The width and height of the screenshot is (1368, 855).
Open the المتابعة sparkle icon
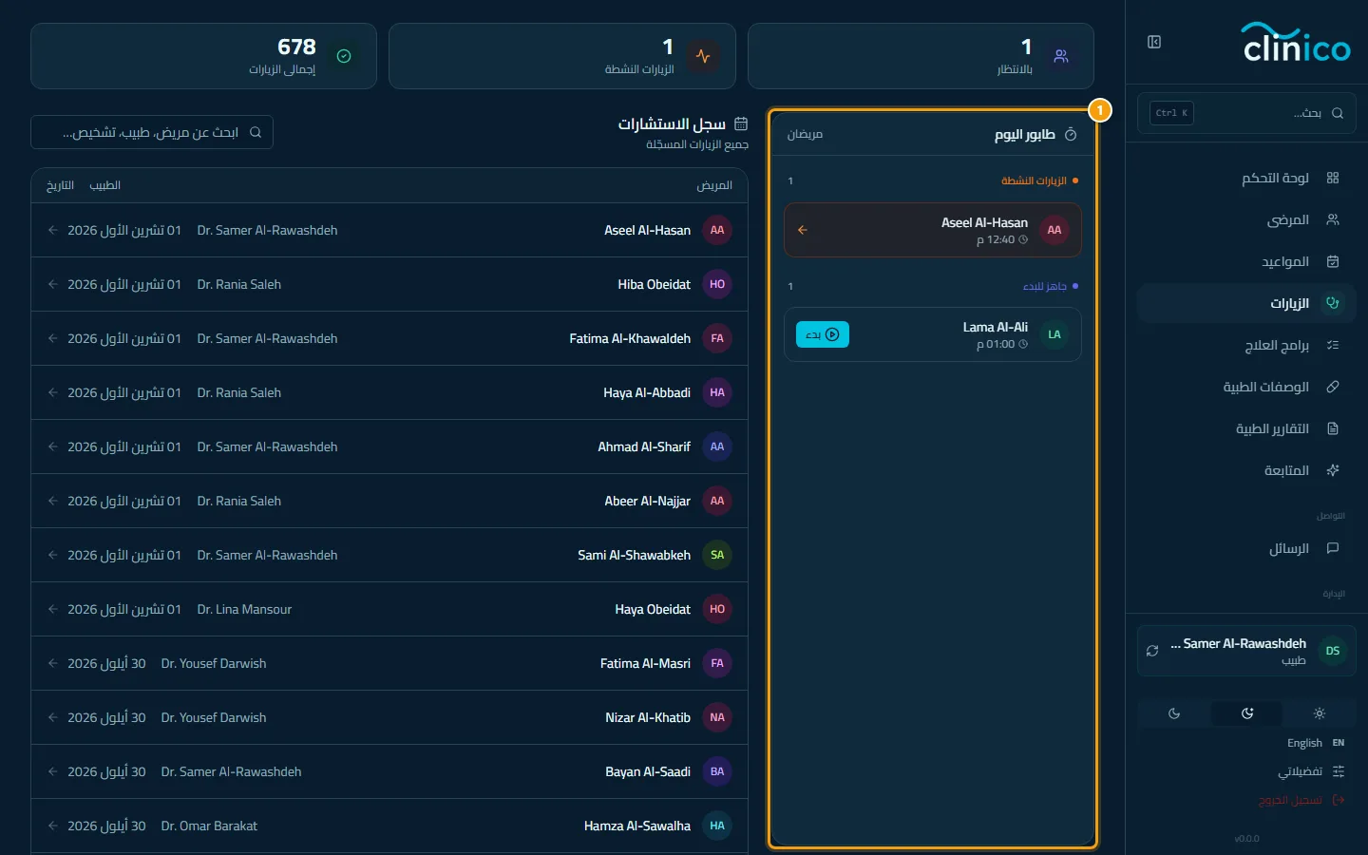1333,470
